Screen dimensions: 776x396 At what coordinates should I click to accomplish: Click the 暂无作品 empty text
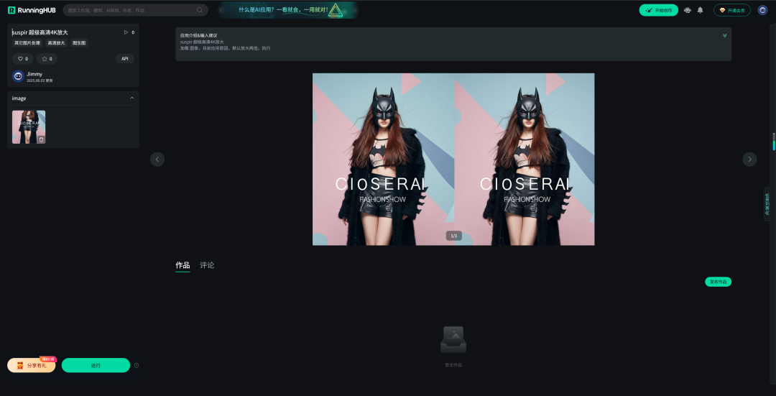tap(453, 365)
